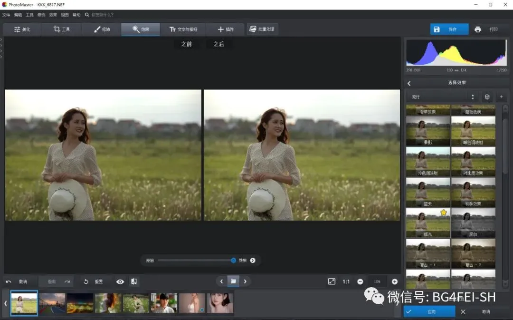Toggle the eye preview original icon

coord(120,281)
